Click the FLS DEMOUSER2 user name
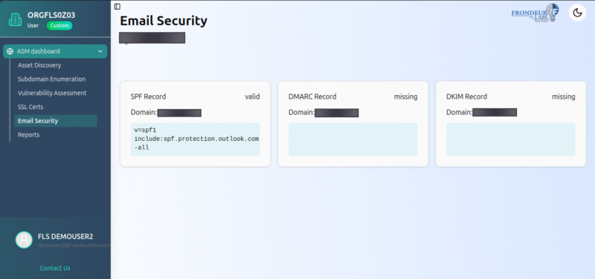Viewport: 595px width, 279px height. point(65,237)
